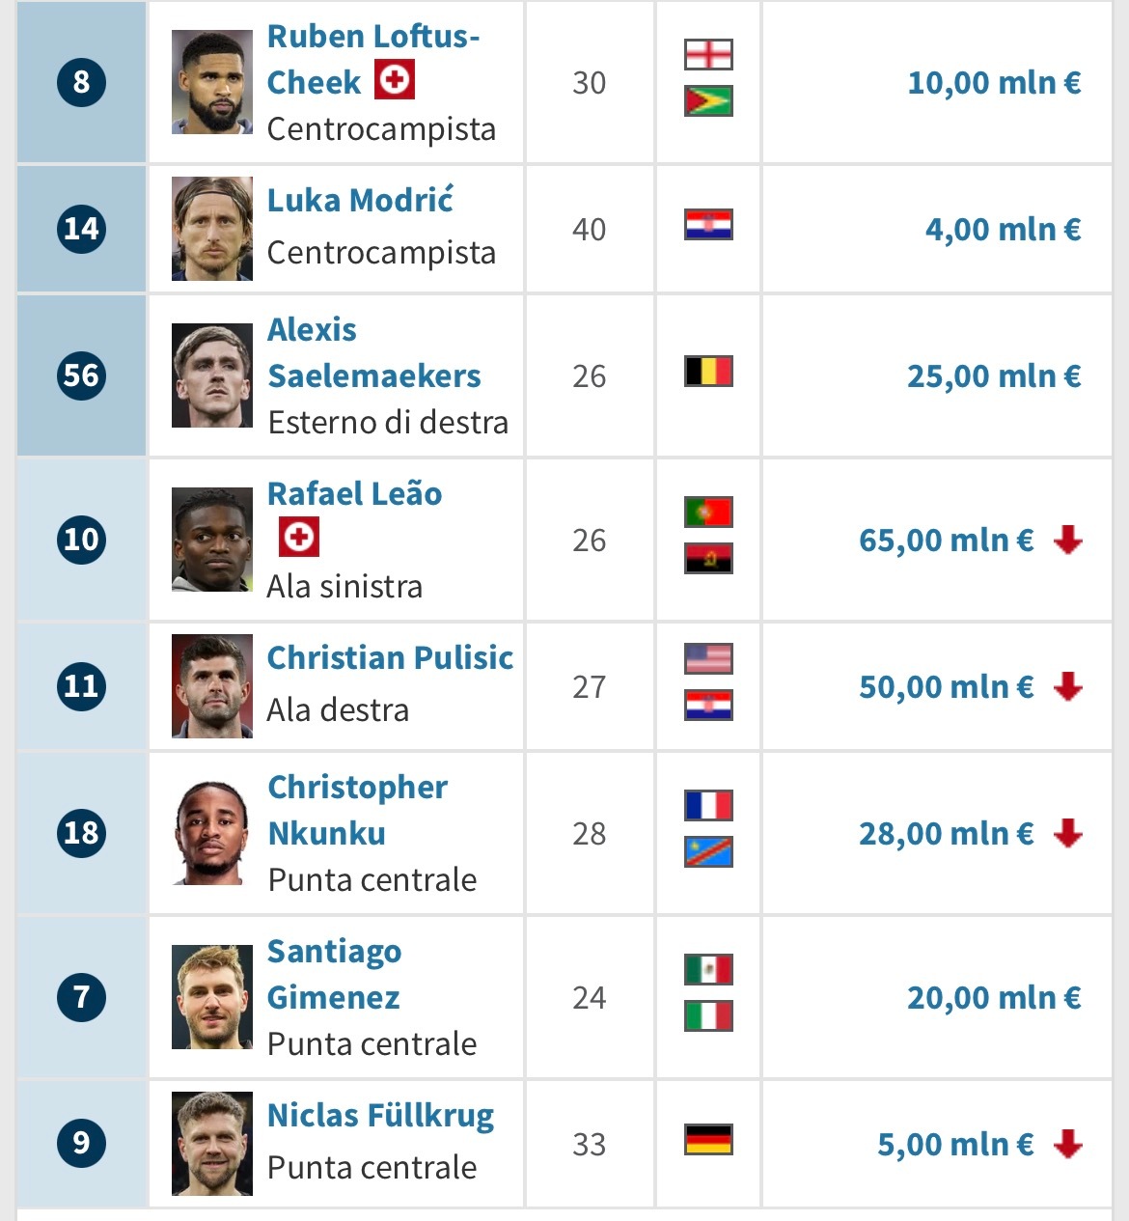Click England flag in Loftus-Cheek row
The height and width of the screenshot is (1221, 1129).
[x=708, y=55]
